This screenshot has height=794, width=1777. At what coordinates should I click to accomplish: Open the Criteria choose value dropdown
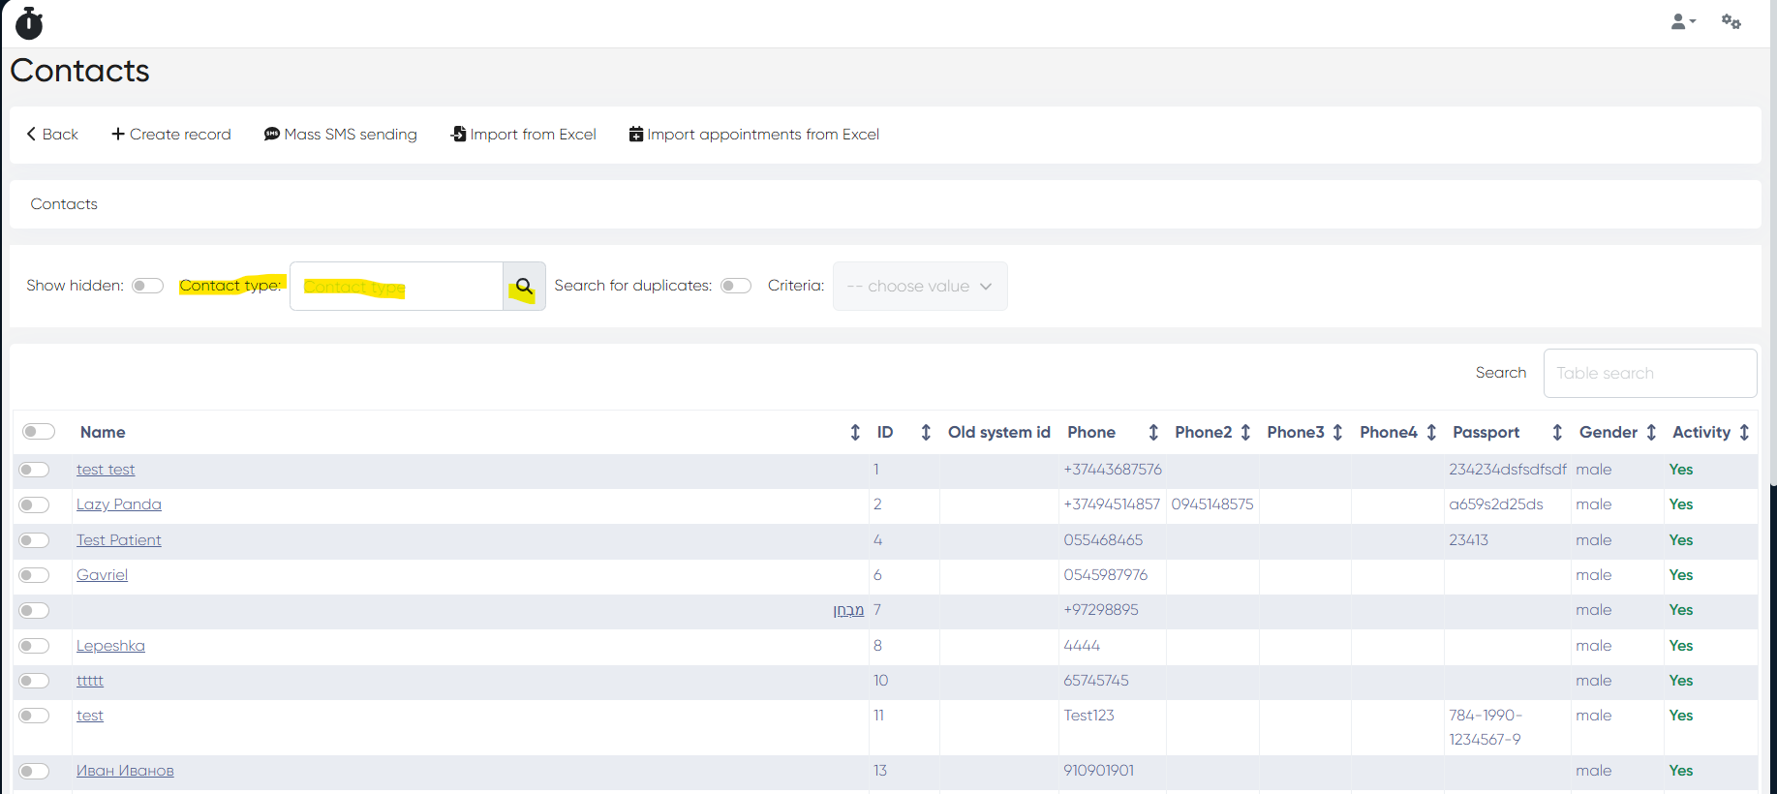(919, 287)
